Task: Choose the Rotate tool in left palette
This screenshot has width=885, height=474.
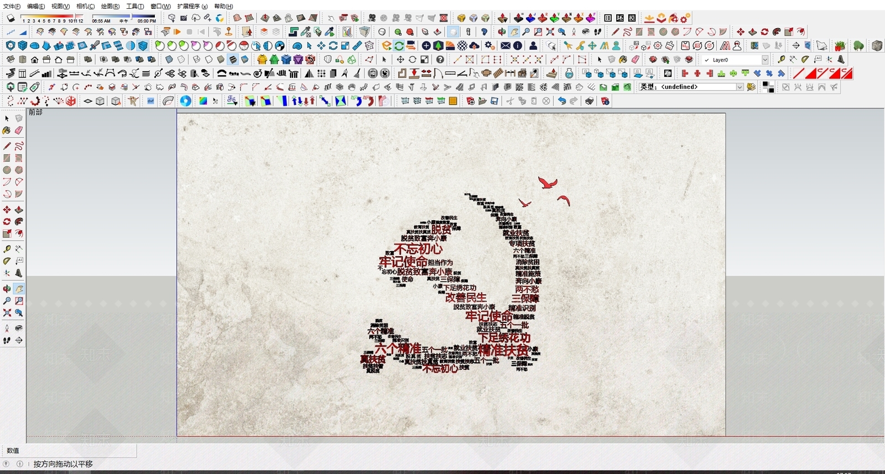Action: (x=7, y=222)
